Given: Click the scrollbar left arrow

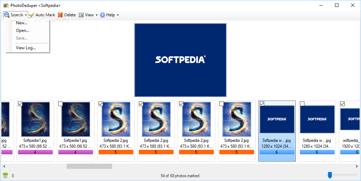Looking at the screenshot, I should click(x=4, y=166).
